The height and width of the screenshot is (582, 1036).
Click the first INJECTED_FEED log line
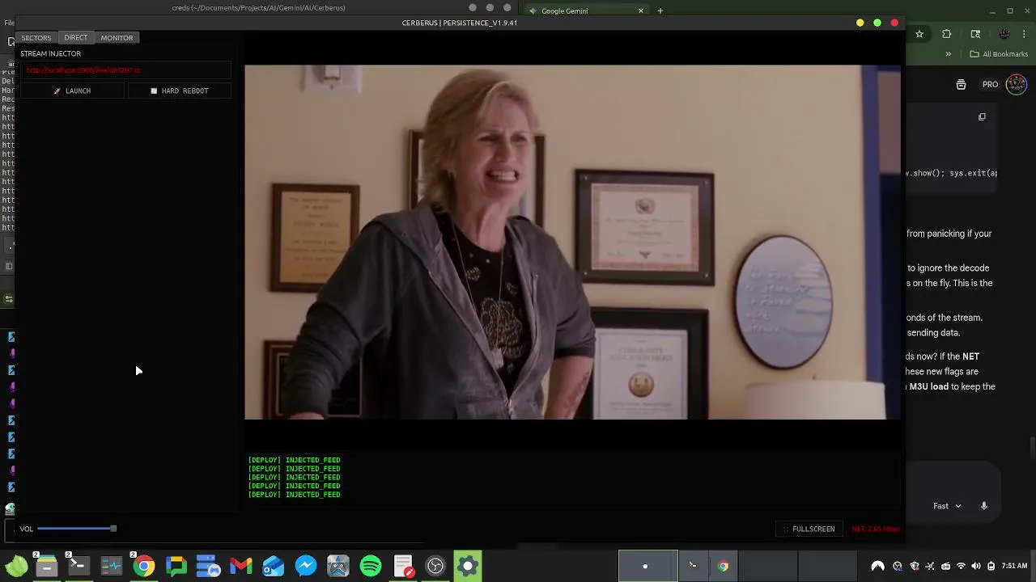point(294,460)
